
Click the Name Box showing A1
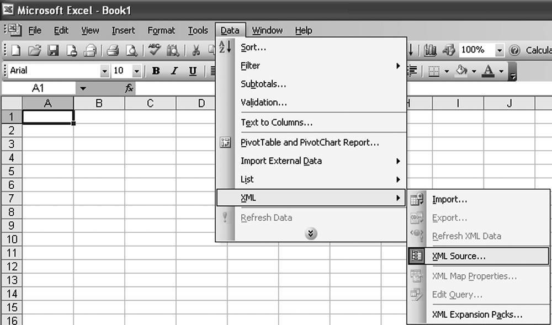coord(38,88)
